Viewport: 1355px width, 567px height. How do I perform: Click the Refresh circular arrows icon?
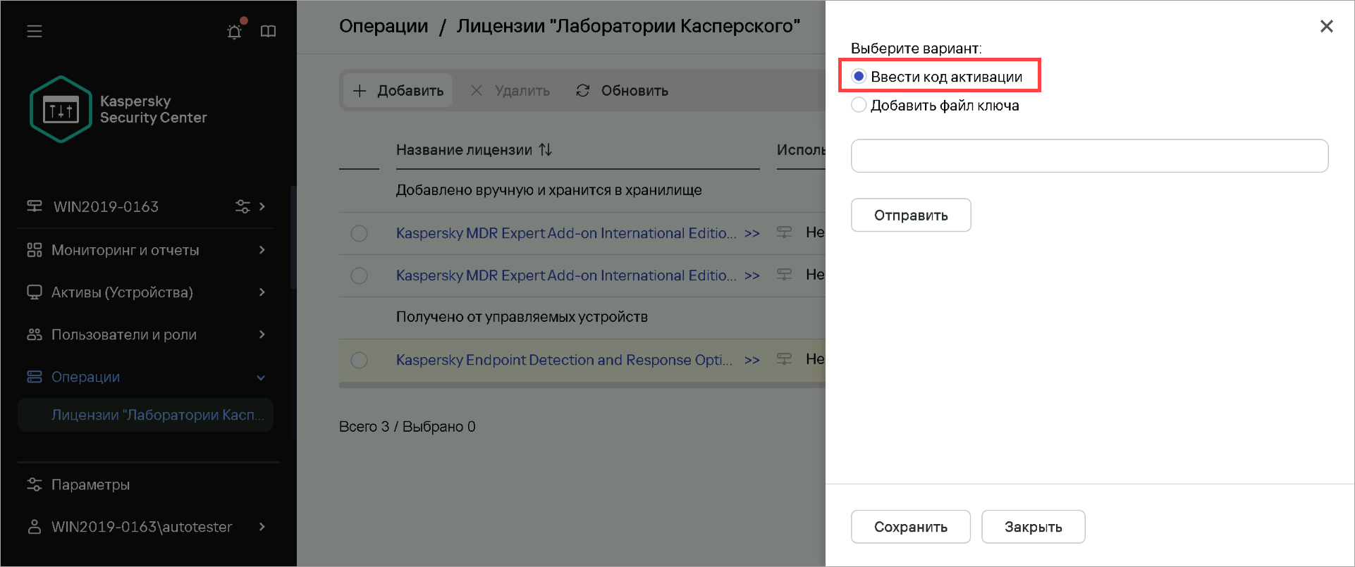[582, 90]
